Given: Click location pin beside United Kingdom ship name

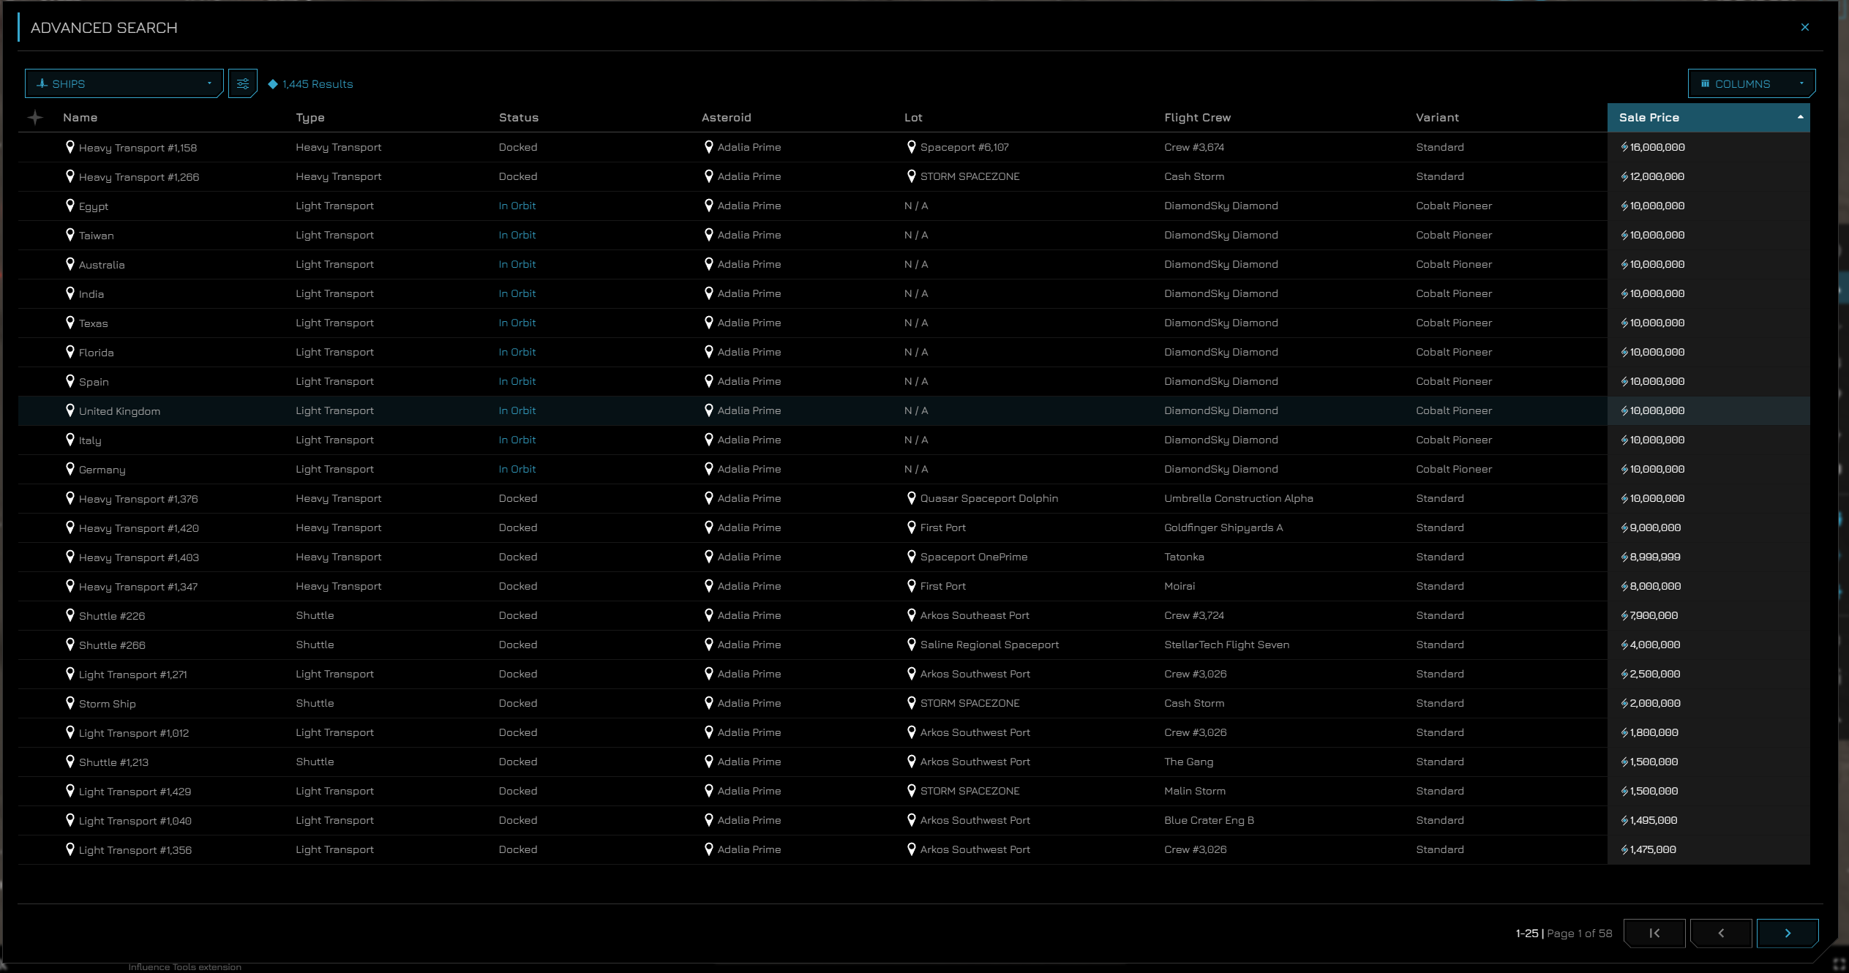Looking at the screenshot, I should coord(70,410).
